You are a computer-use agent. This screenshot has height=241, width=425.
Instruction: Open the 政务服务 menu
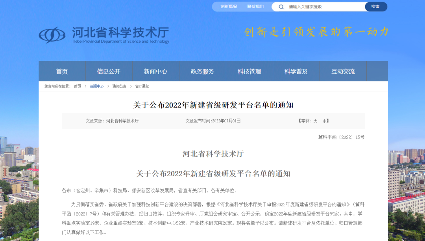(203, 71)
